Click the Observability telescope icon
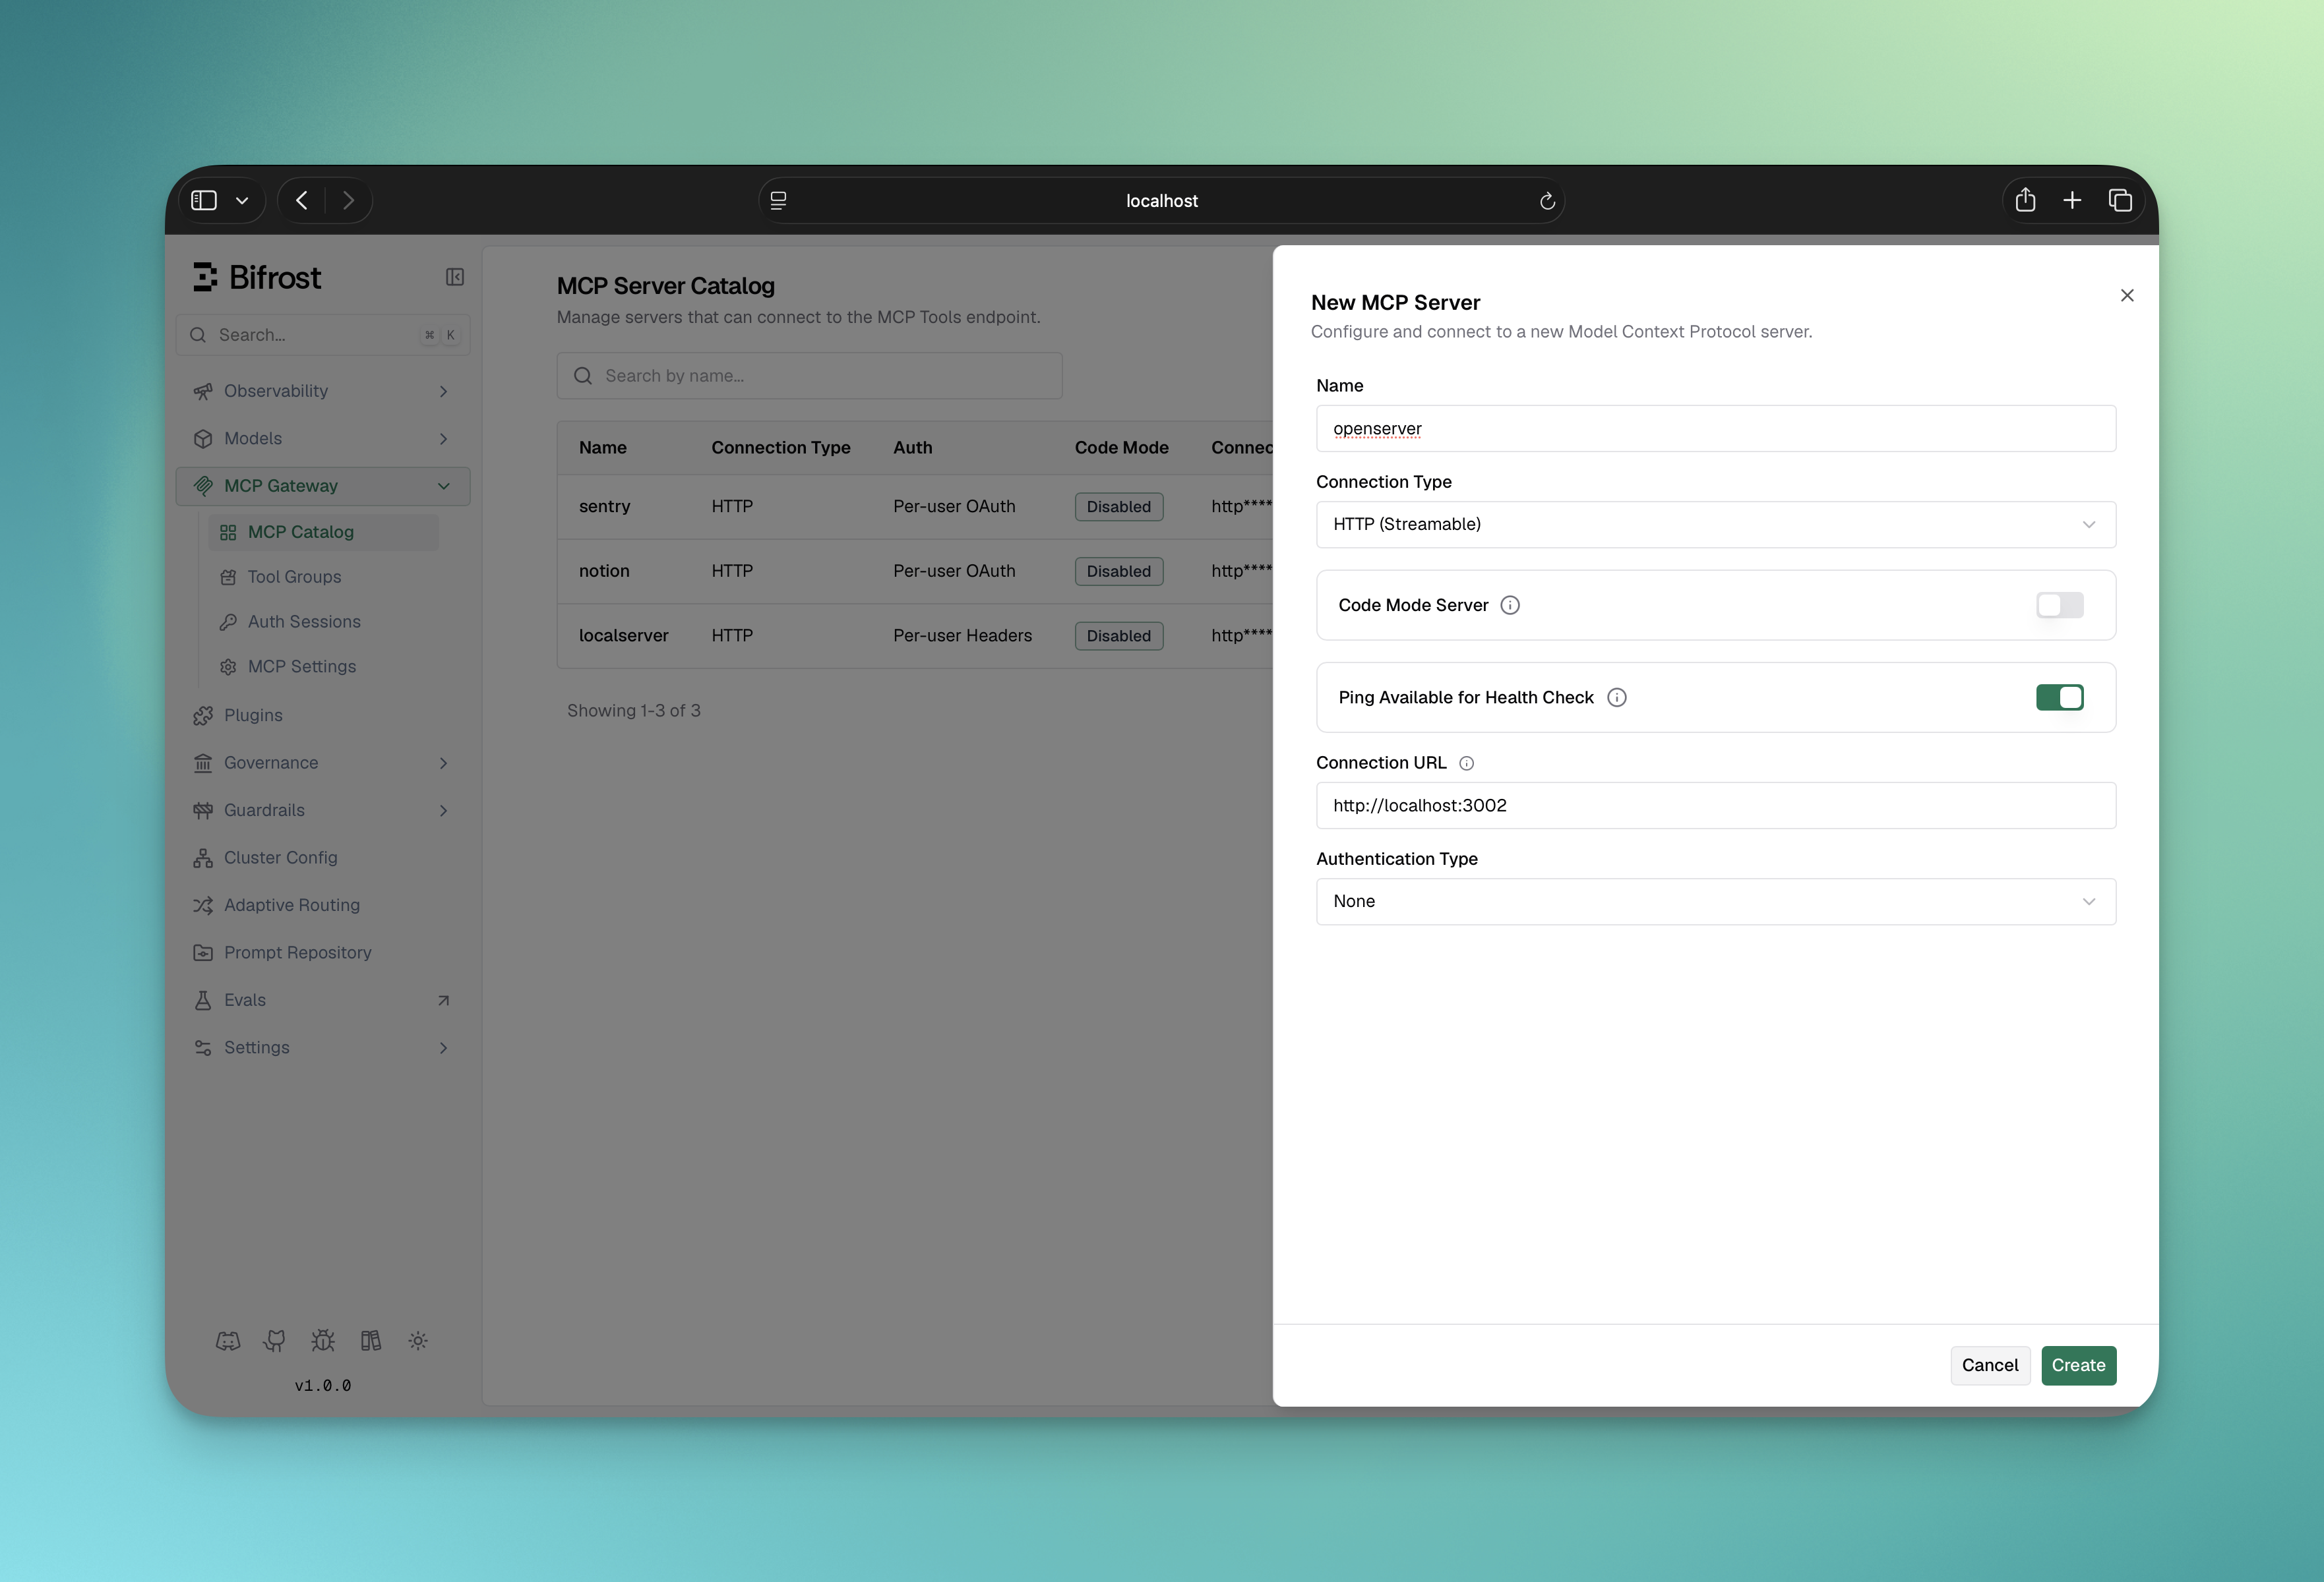The width and height of the screenshot is (2324, 1582). (203, 391)
